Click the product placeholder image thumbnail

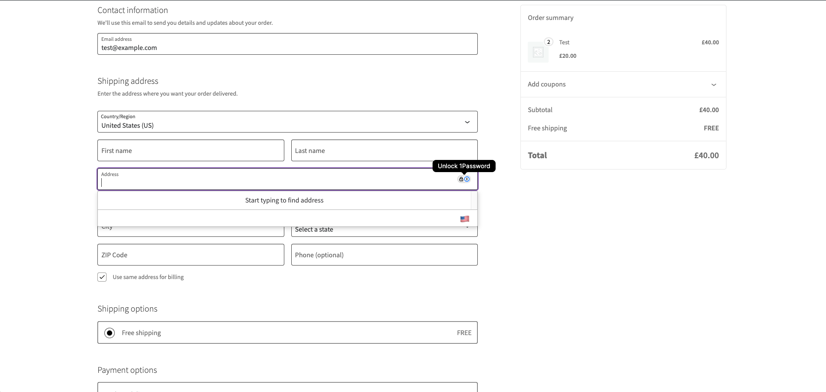tap(538, 52)
